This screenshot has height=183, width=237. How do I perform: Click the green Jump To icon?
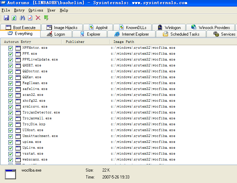[x=46, y=18]
